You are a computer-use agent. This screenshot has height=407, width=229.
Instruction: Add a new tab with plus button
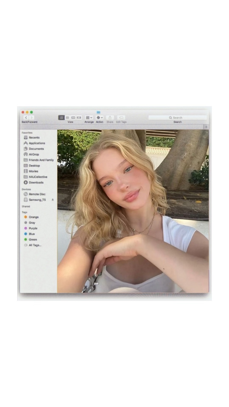(x=206, y=127)
